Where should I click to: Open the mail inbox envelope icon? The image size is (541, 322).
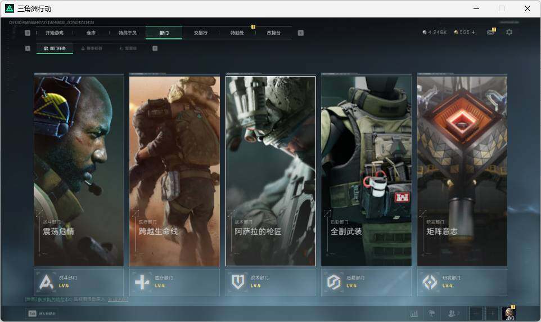click(490, 32)
